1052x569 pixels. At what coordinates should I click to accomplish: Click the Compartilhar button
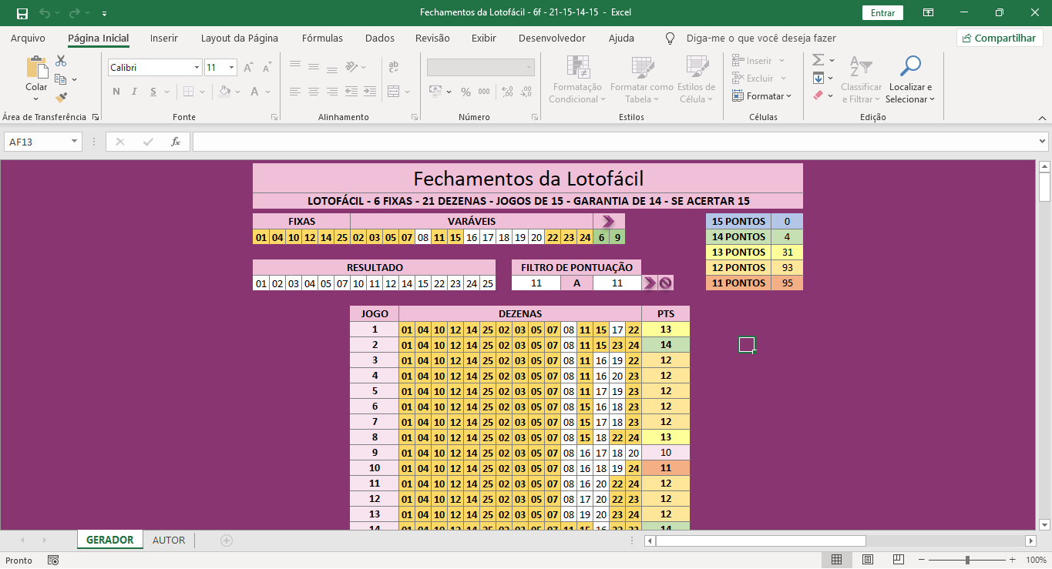click(1000, 38)
